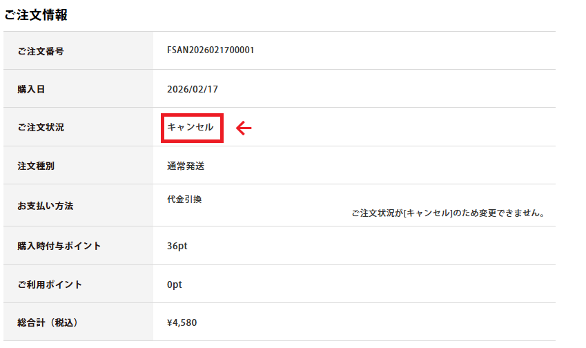Select the order number FSAN2026021700001
The height and width of the screenshot is (348, 586).
211,50
